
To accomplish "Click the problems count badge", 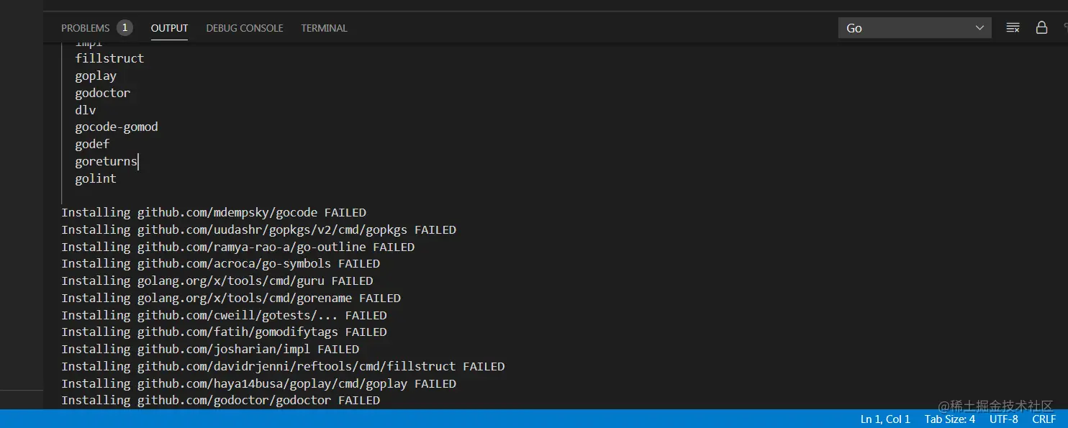I will pos(125,28).
